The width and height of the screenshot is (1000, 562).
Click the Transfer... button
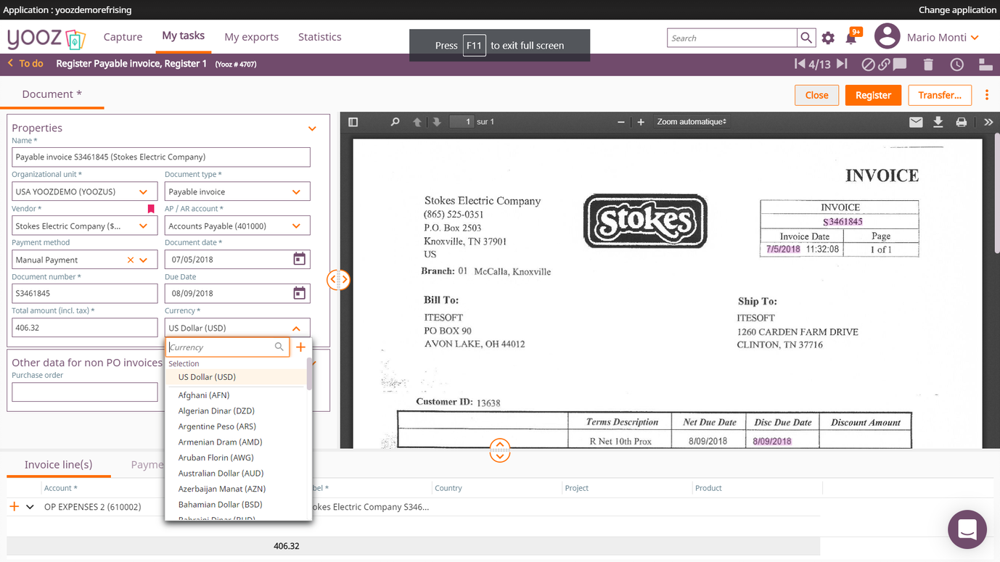pyautogui.click(x=940, y=95)
